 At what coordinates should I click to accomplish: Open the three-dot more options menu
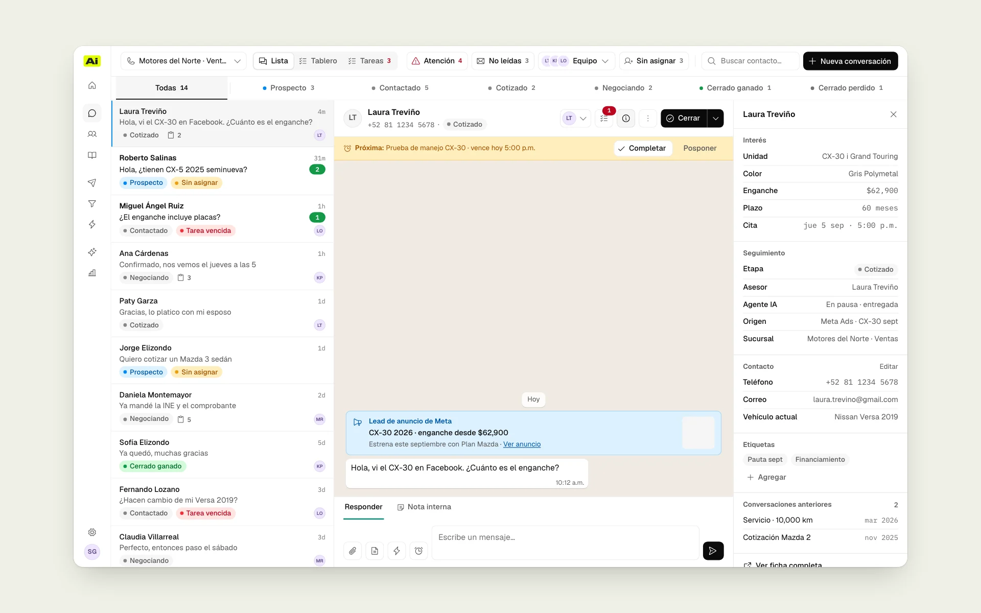point(648,118)
